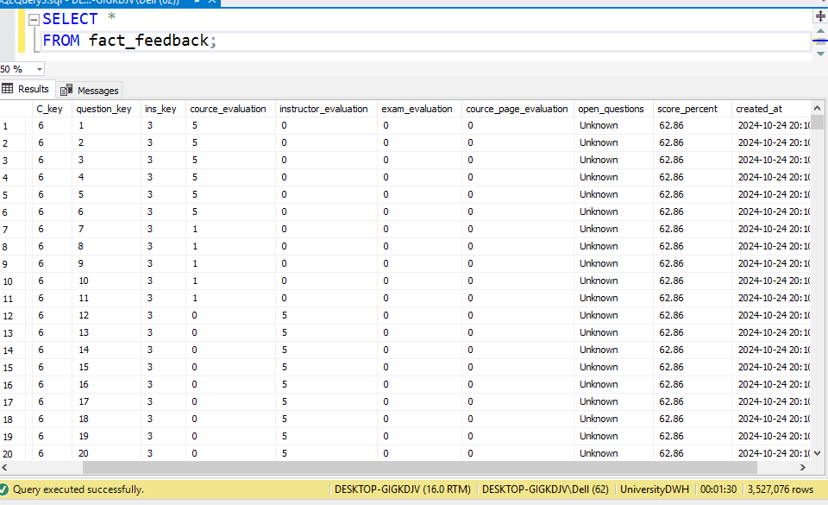Click the query editor scroll down arrow
The width and height of the screenshot is (828, 505).
(x=820, y=54)
